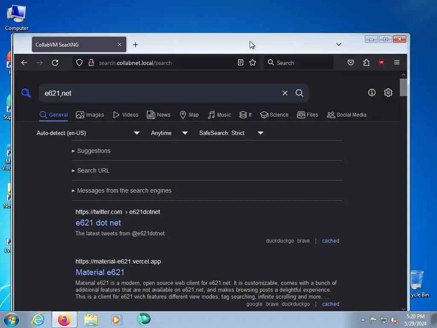437x328 pixels.
Task: Clear the e621,net search query
Action: [x=285, y=93]
